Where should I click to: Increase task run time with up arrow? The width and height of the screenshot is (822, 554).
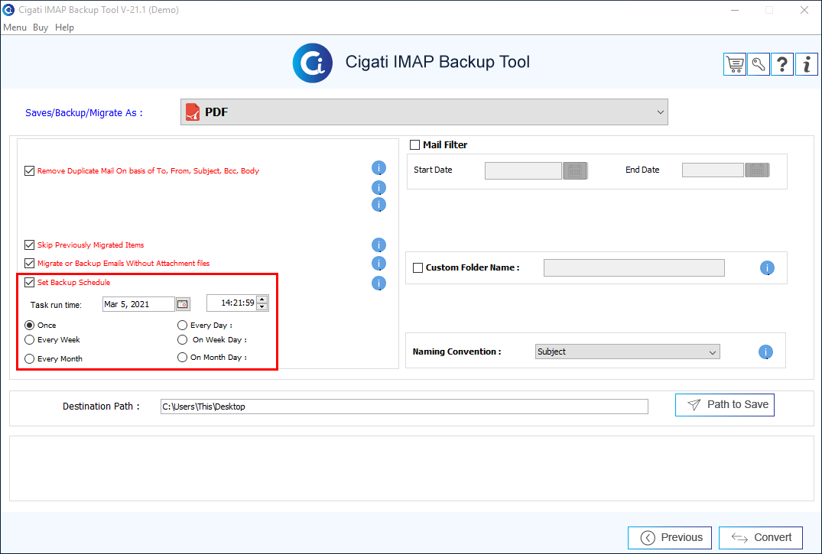(262, 300)
